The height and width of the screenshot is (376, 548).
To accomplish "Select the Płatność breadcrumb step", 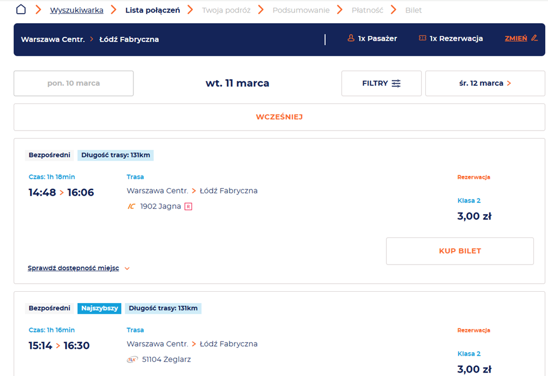I will tap(368, 11).
